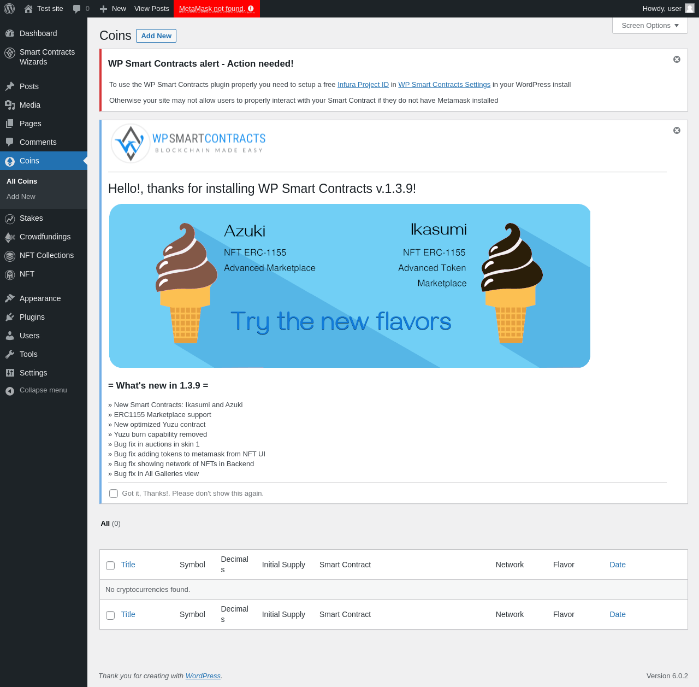Click the Dashboard gauge icon
699x687 pixels.
tap(10, 33)
